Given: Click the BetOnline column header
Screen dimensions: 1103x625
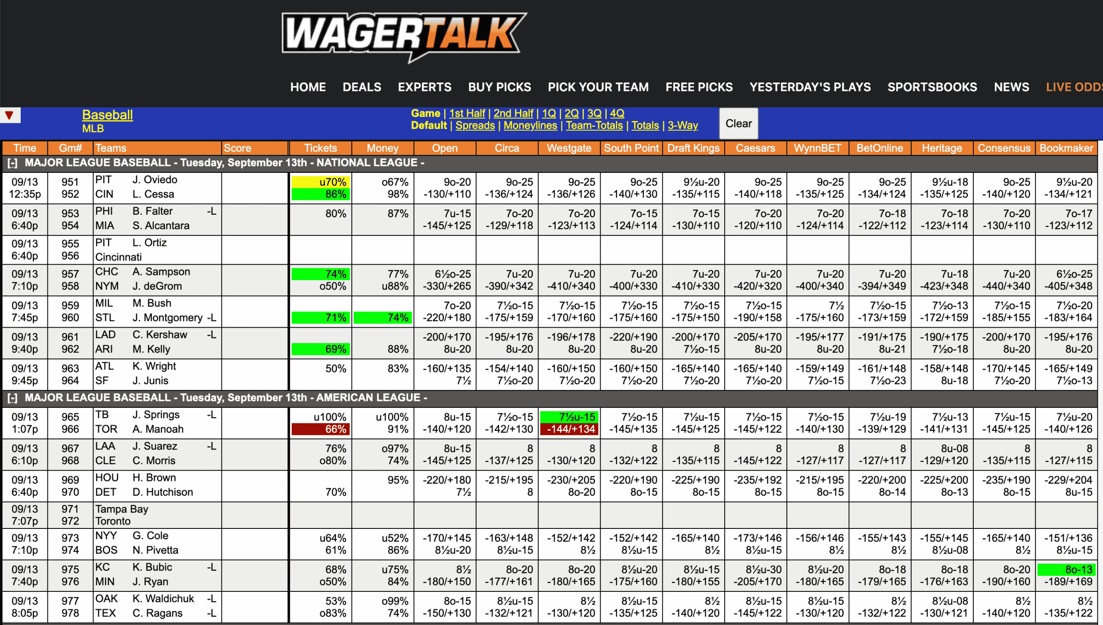Looking at the screenshot, I should (x=879, y=148).
